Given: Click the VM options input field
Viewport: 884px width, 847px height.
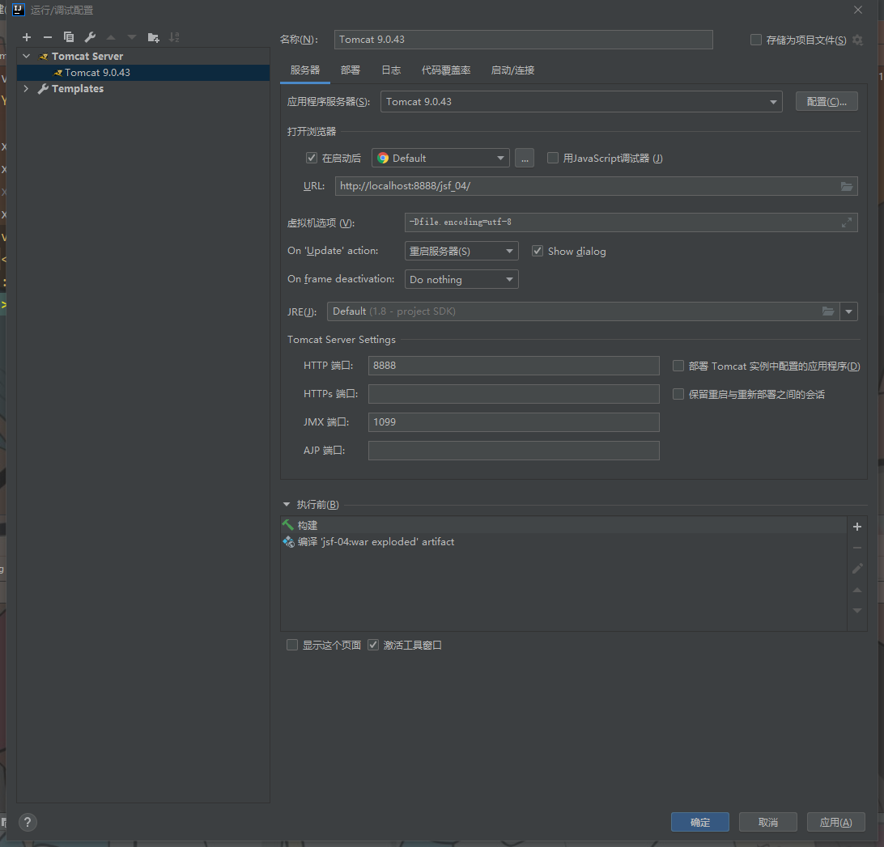Looking at the screenshot, I should (x=631, y=222).
